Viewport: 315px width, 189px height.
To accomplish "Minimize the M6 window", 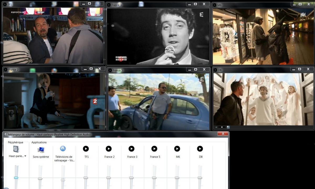I will pyautogui.click(x=294, y=4).
